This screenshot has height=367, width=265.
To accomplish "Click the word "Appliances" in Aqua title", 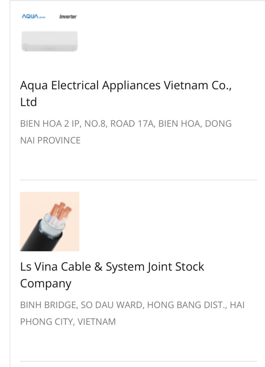I will (x=131, y=86).
